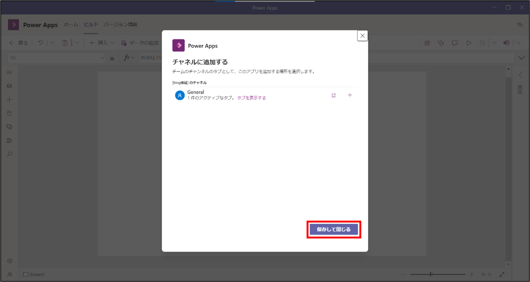530x282 pixels.
Task: Click the canvas vertical scrollbar
Action: [508, 167]
